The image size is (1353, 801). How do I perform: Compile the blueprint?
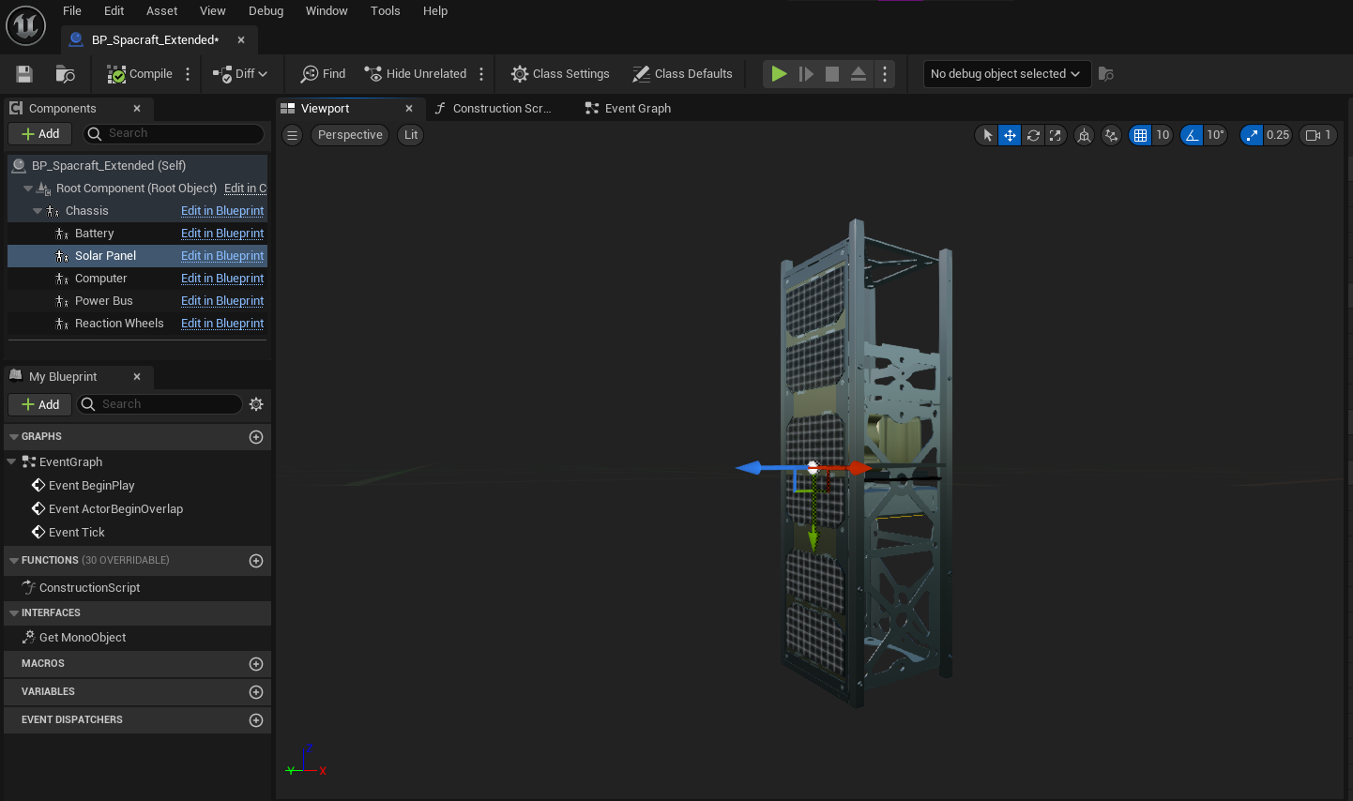coord(140,74)
